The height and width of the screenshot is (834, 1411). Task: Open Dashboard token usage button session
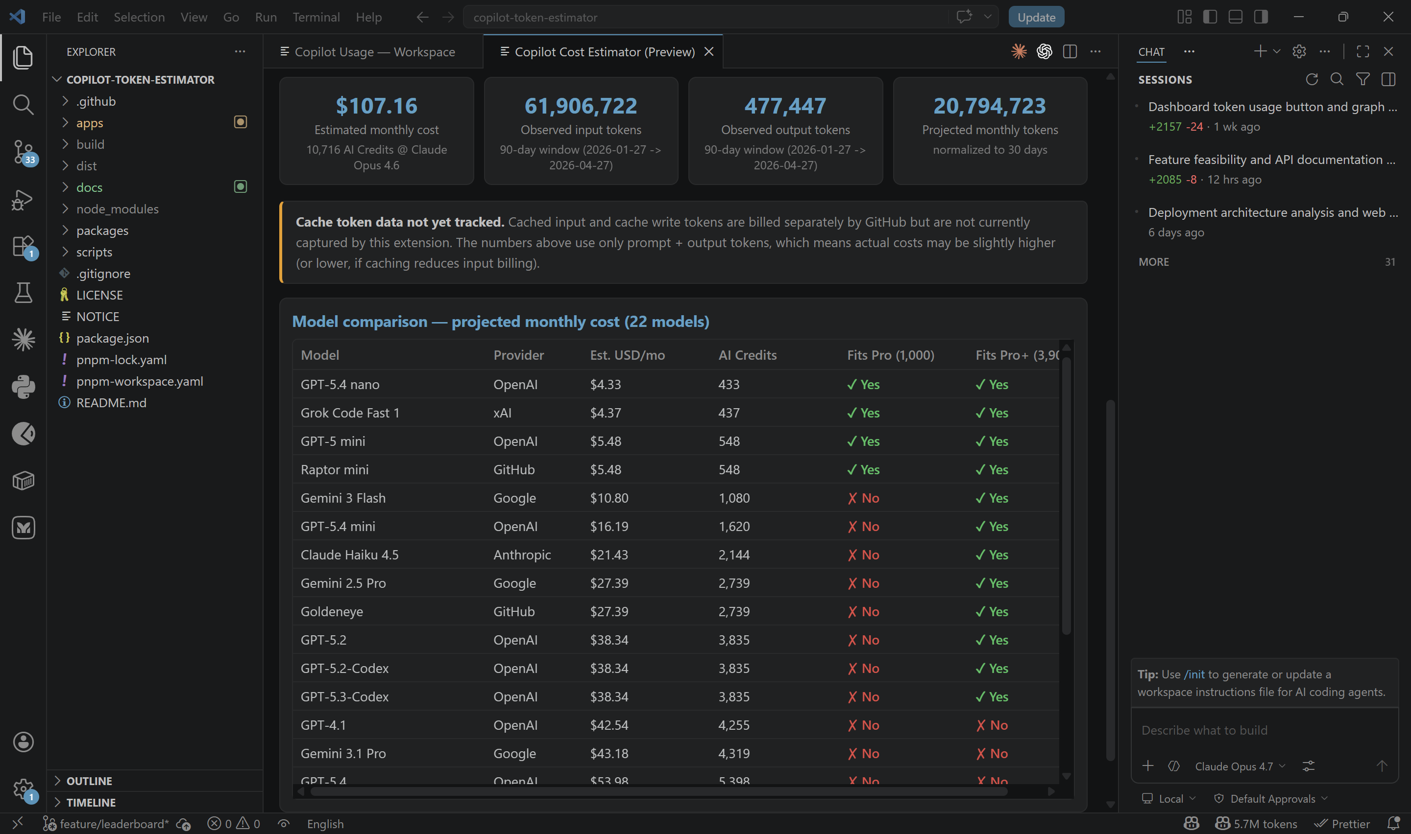pyautogui.click(x=1266, y=116)
